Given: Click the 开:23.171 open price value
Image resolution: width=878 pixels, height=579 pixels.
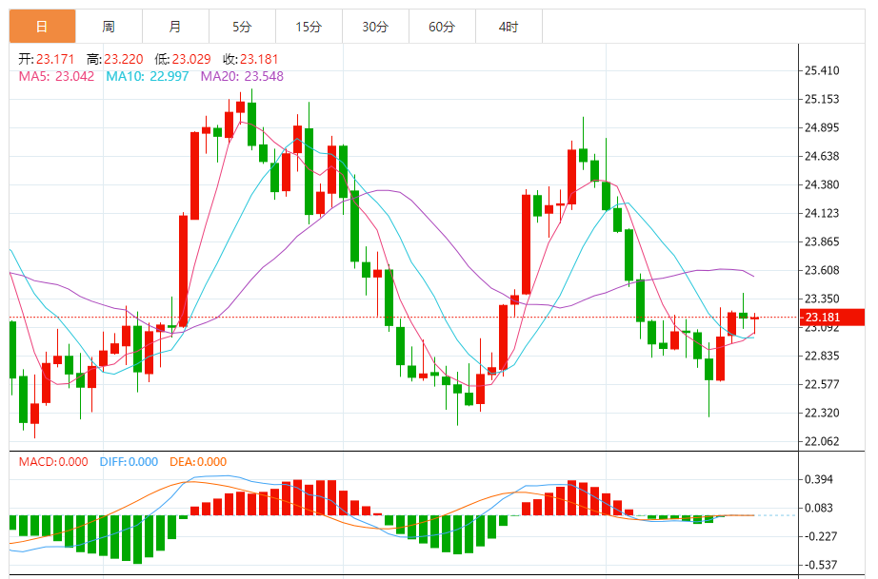Looking at the screenshot, I should [x=47, y=59].
